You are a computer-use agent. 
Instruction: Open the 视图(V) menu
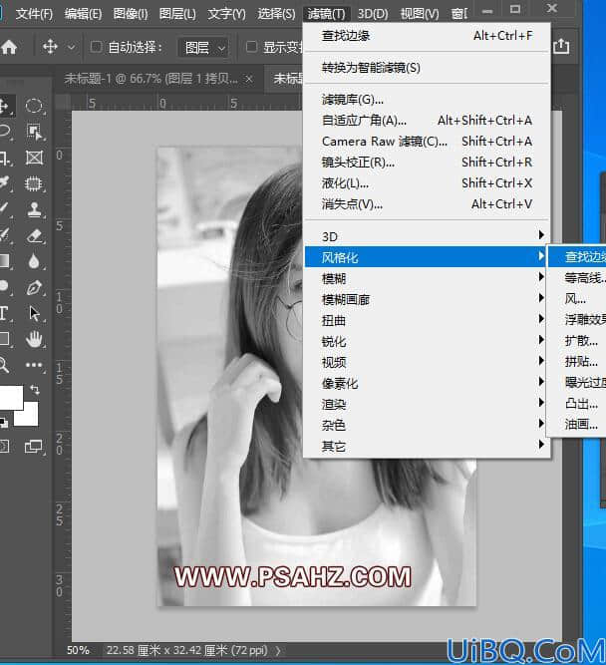pos(420,14)
